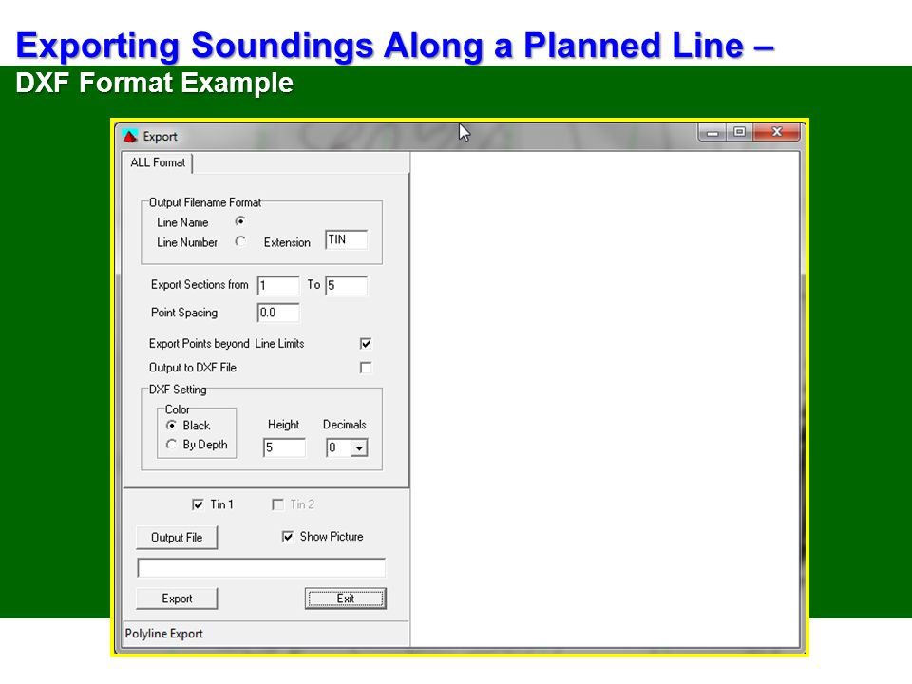This screenshot has height=684, width=912.
Task: Click the DXF Setting group label
Action: point(178,389)
